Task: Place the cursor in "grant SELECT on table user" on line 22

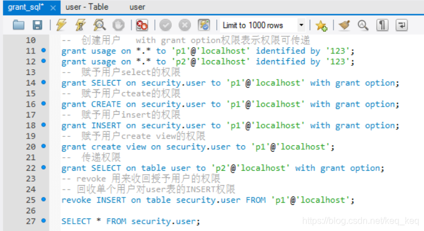Action: click(126, 168)
